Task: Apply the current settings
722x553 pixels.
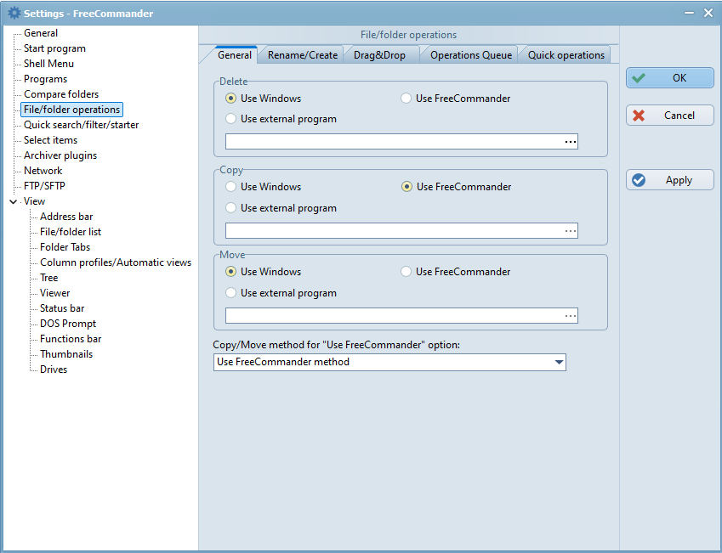Action: coord(670,180)
